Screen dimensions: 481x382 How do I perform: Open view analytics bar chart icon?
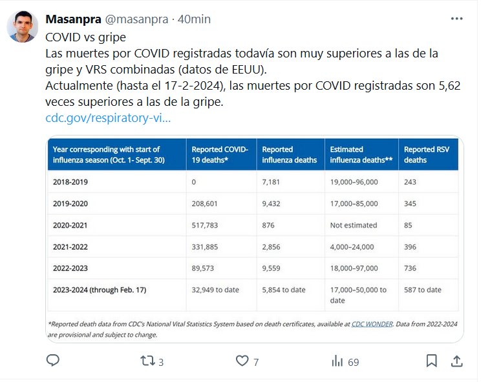(337, 361)
